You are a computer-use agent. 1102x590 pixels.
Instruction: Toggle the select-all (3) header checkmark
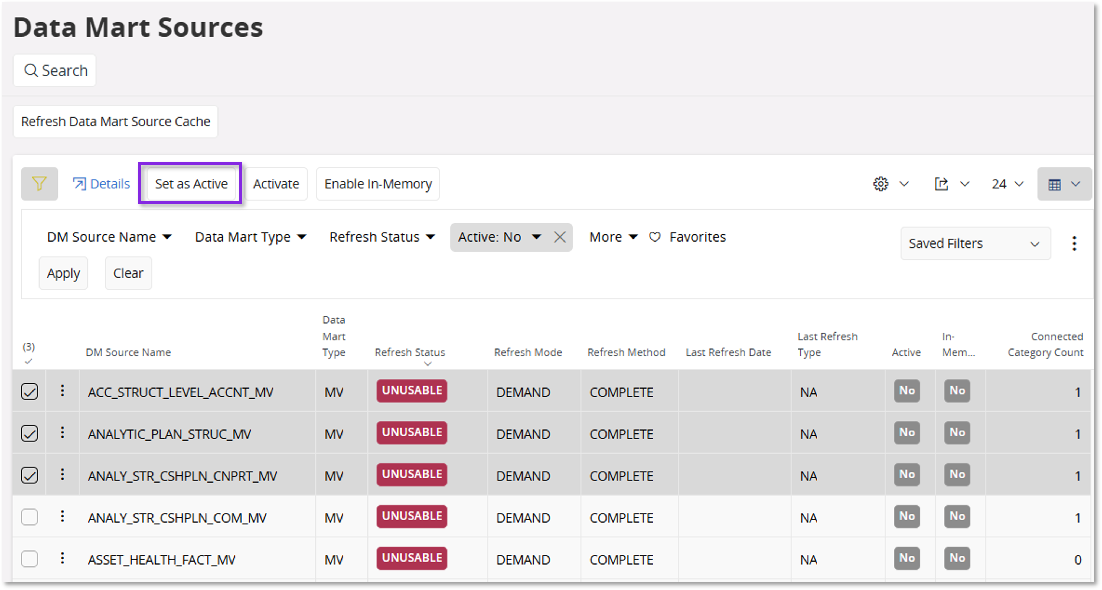[x=29, y=361]
